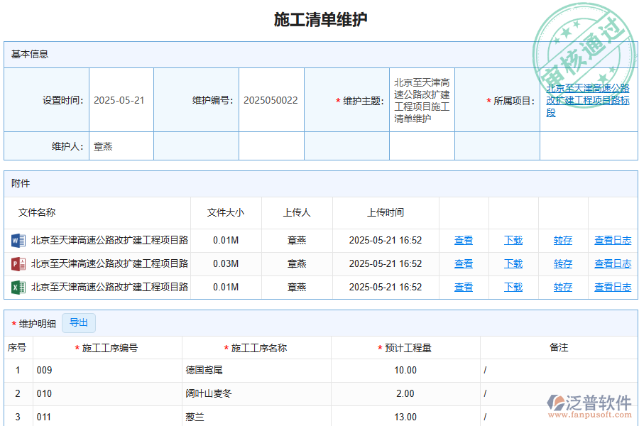Click the 附件 section header
639x426 pixels.
(19, 183)
